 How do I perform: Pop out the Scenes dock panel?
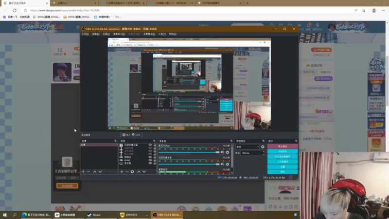115,141
